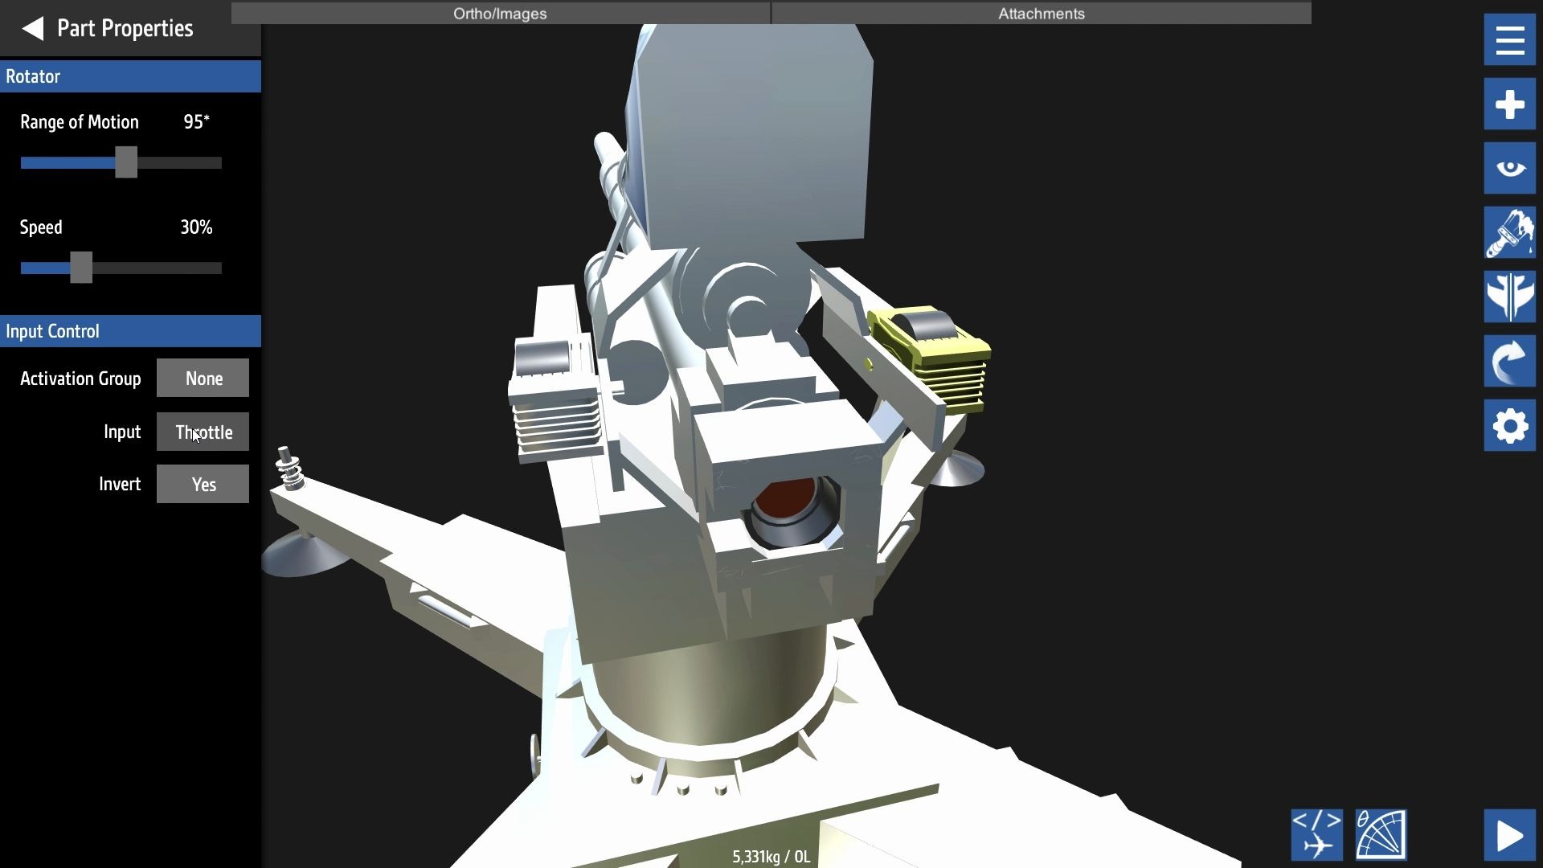Open the XML code airplane editor icon
Viewport: 1543px width, 868px height.
(x=1316, y=834)
